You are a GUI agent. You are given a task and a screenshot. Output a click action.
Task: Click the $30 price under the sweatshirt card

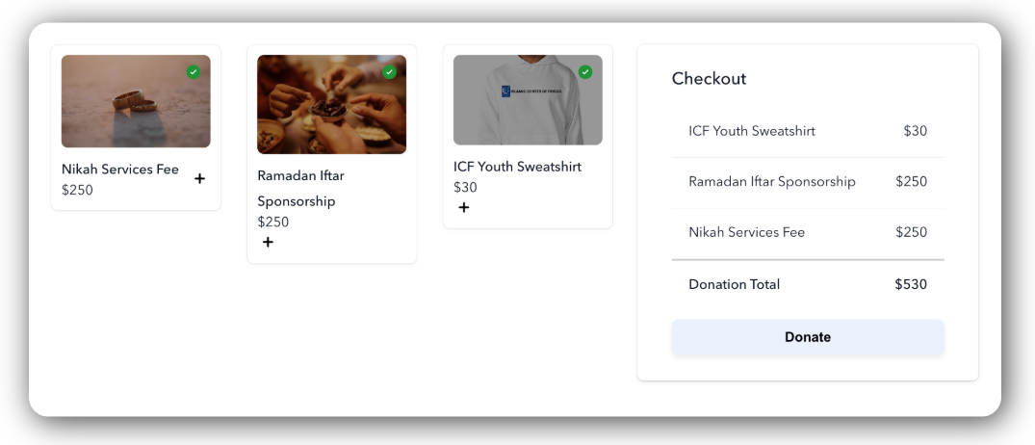coord(465,188)
